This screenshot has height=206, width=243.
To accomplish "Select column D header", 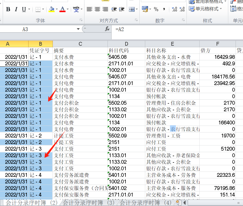I will (126, 44).
